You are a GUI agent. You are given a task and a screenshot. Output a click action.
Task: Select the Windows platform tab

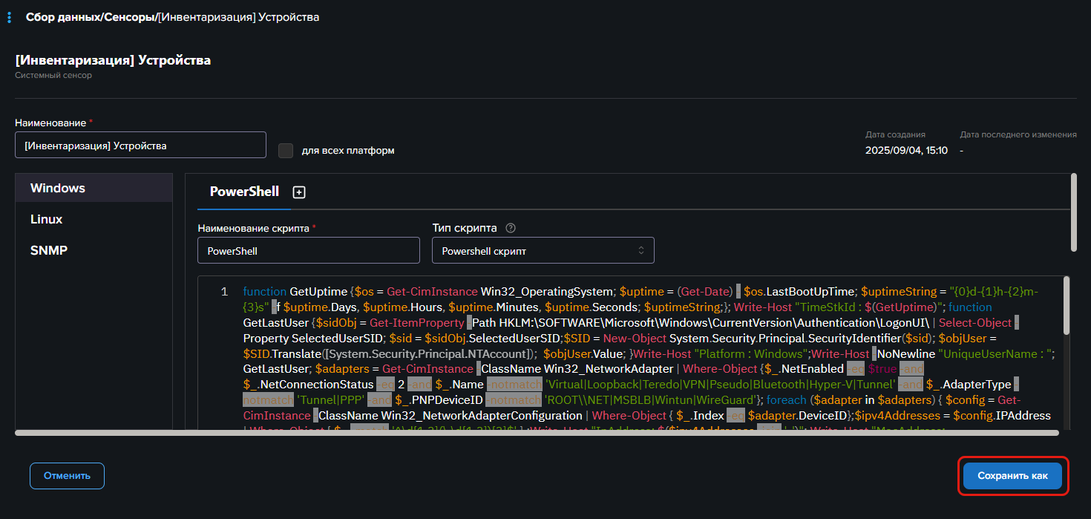click(58, 189)
